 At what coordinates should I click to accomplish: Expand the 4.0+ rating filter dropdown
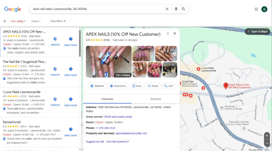[x=18, y=21]
